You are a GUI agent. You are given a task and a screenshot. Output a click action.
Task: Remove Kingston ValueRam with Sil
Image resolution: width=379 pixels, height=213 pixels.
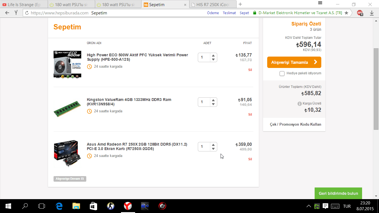[x=250, y=115]
